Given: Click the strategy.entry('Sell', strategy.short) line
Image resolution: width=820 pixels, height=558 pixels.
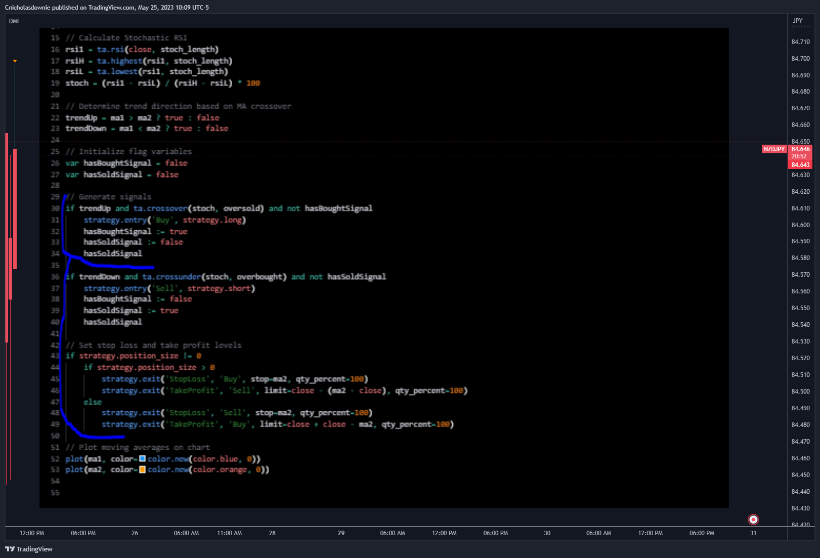Looking at the screenshot, I should [169, 288].
